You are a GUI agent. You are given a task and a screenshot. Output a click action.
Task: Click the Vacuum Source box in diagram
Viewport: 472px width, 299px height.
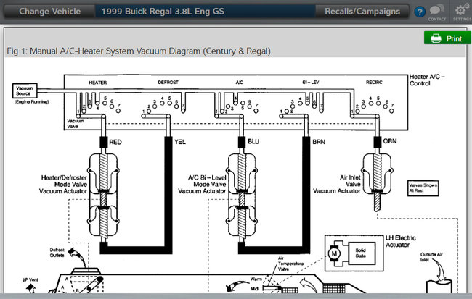(x=25, y=90)
